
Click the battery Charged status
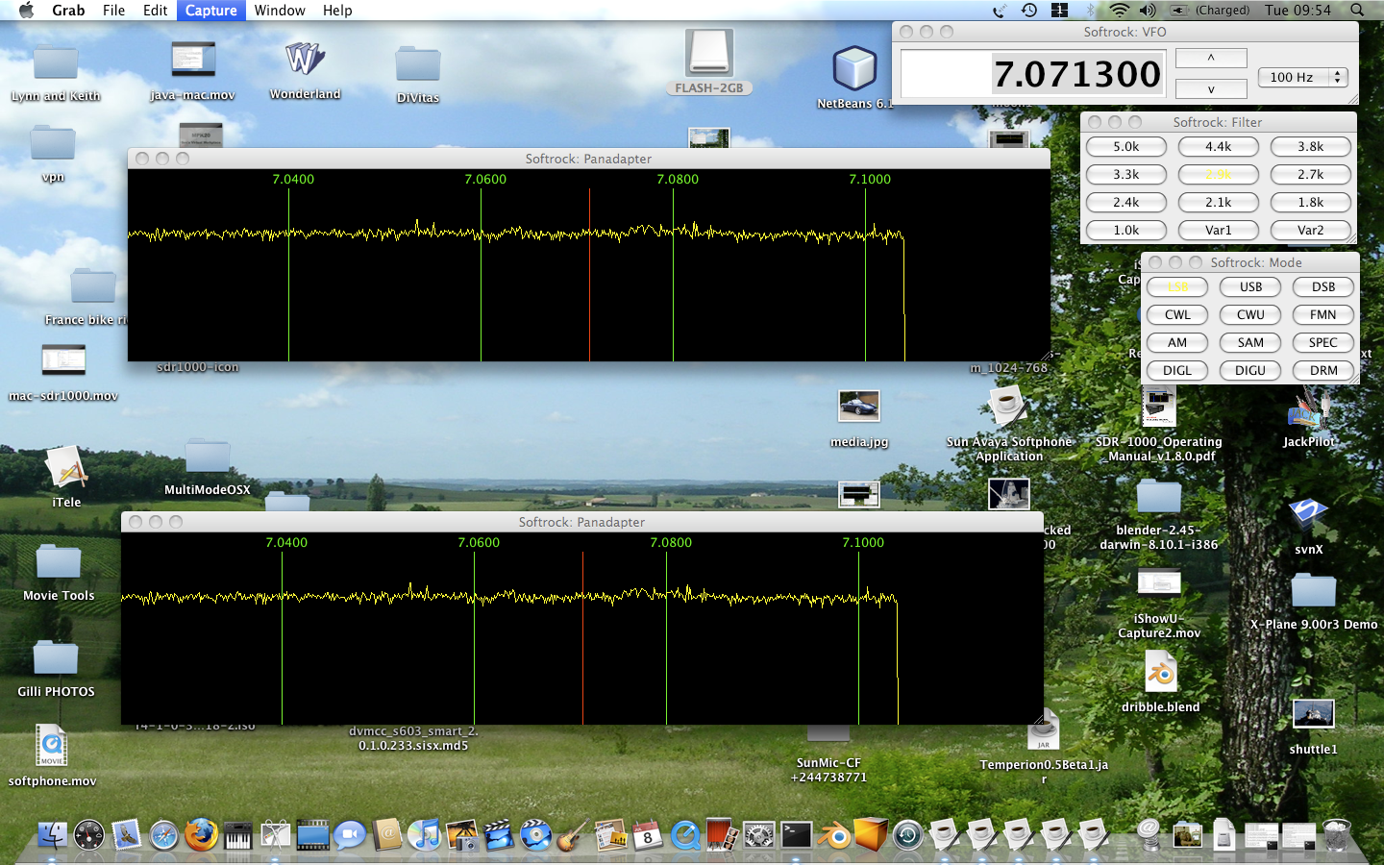1209,10
